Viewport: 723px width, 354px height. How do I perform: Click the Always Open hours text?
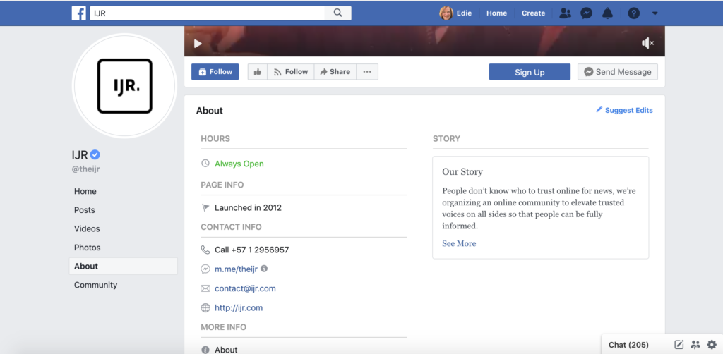239,164
